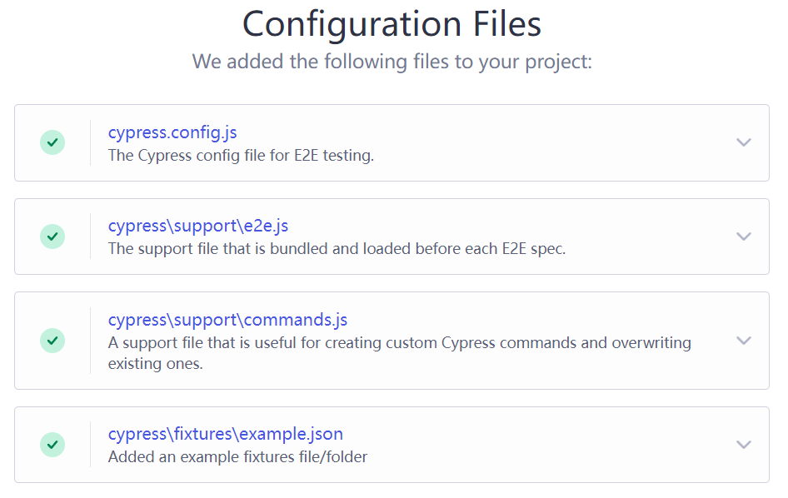
Task: Click the green checkmark beside cypress.config.js
Action: [x=52, y=142]
